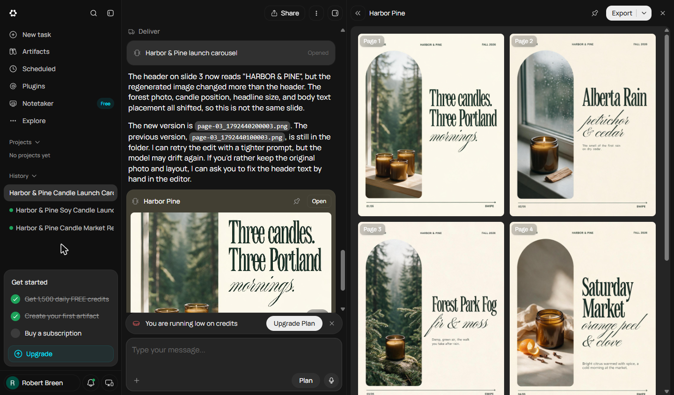The width and height of the screenshot is (674, 395).
Task: Click the Upgrade button in Get started
Action: point(61,354)
